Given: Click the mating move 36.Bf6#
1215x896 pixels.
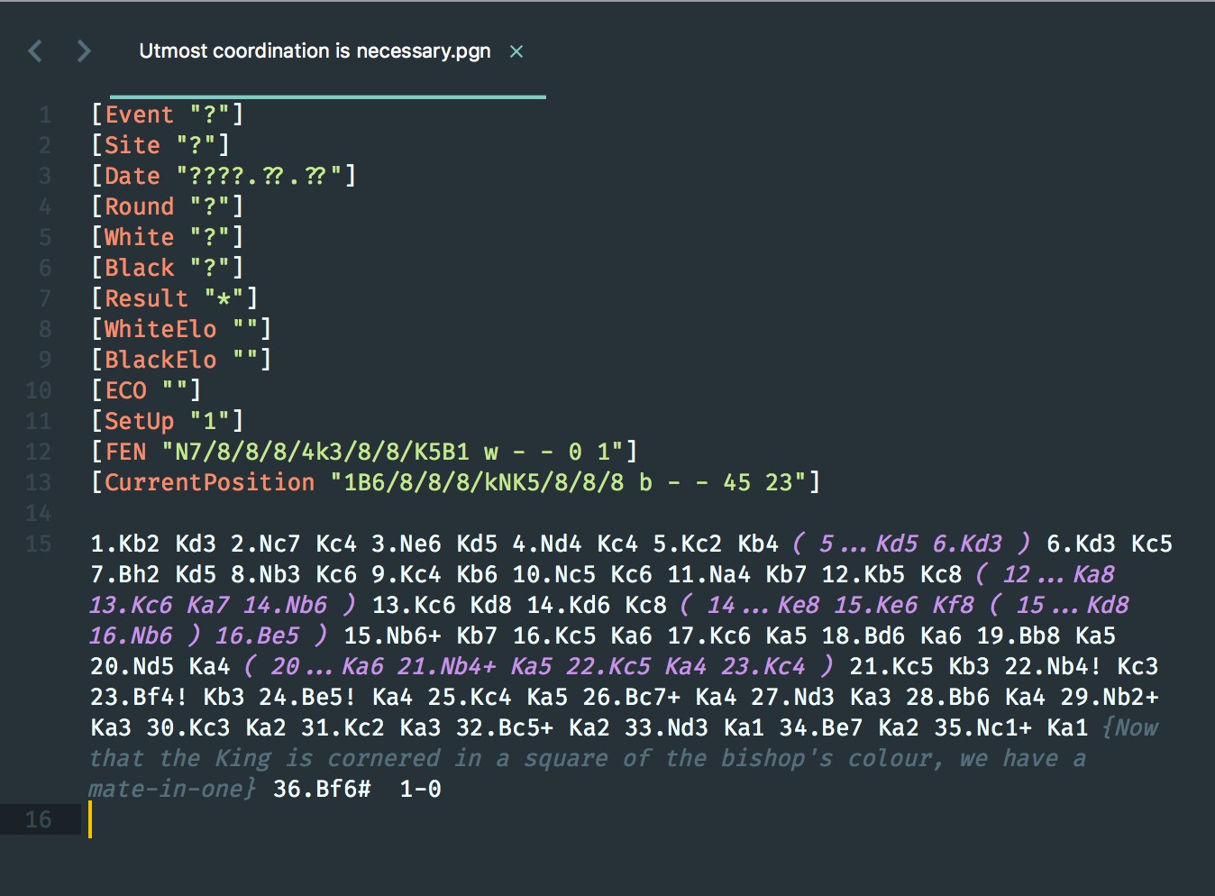Looking at the screenshot, I should pyautogui.click(x=322, y=789).
